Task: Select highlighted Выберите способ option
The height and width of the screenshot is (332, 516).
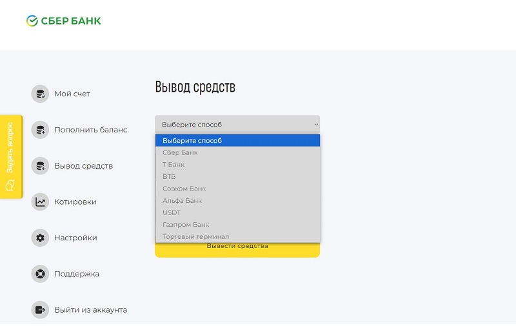Action: pos(237,140)
